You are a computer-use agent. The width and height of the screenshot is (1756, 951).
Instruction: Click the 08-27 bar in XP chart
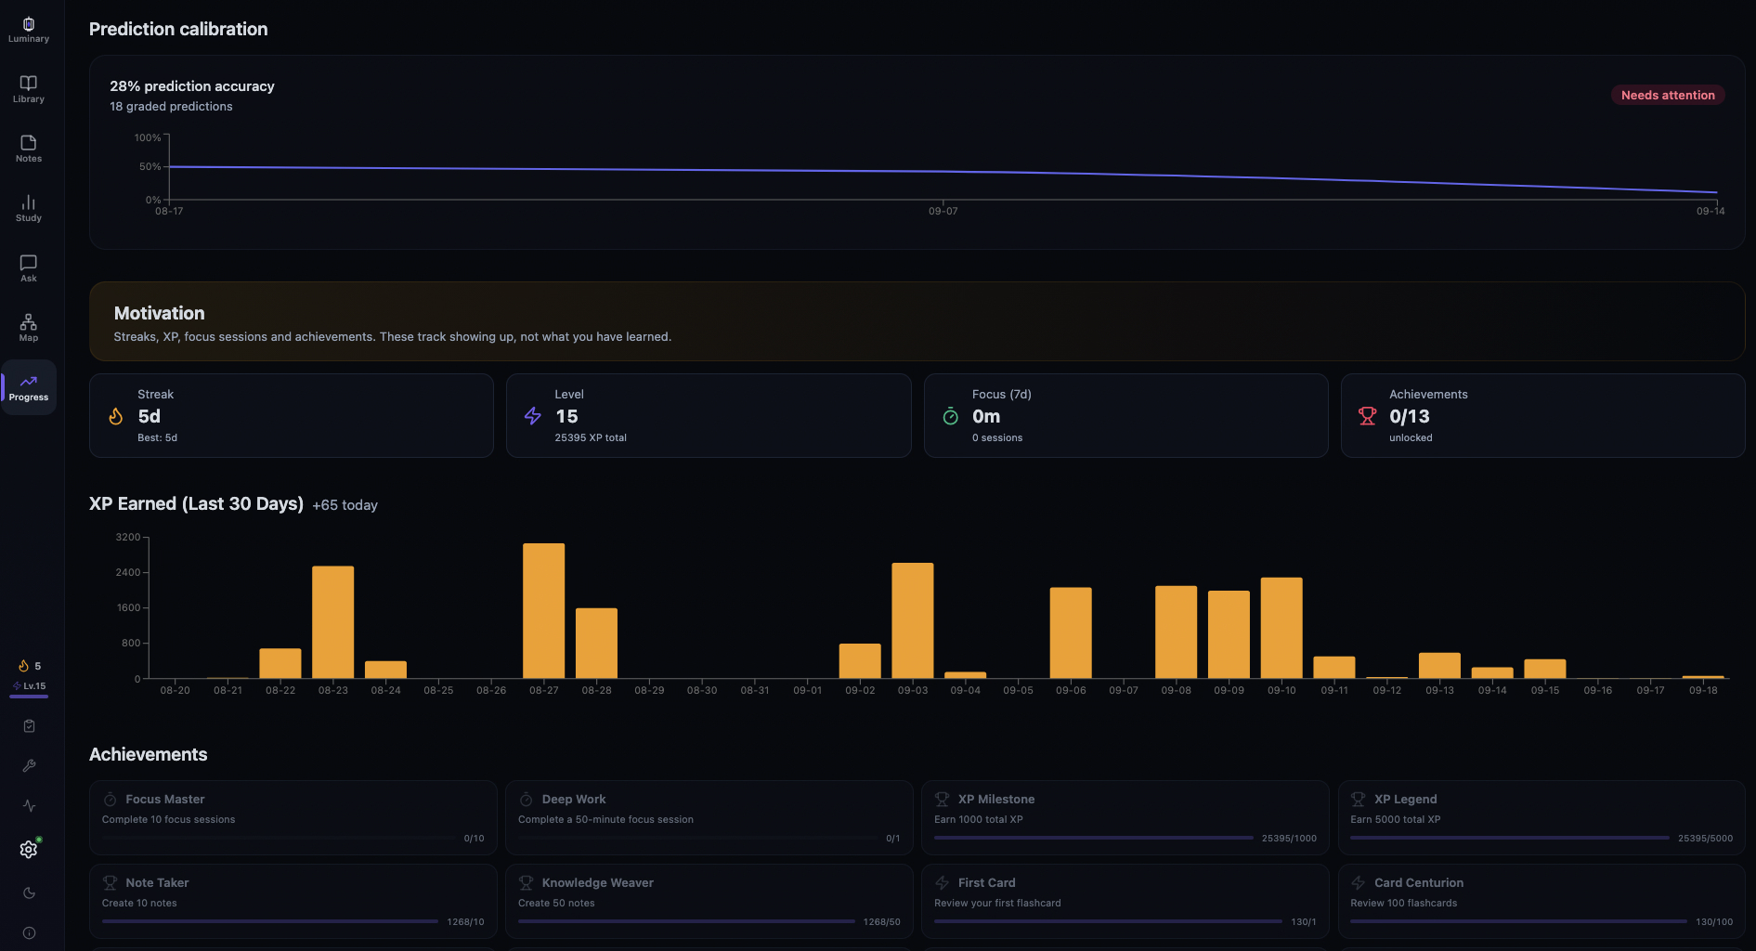pos(543,611)
